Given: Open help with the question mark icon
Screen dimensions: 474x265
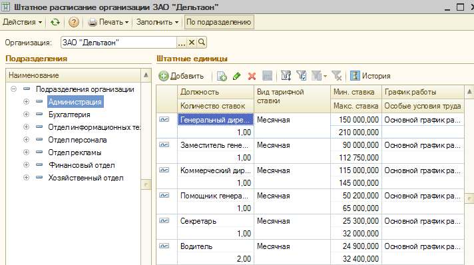Looking at the screenshot, I should (x=74, y=22).
